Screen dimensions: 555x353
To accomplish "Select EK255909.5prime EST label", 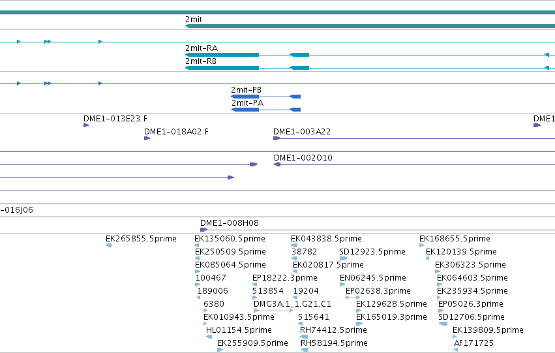I will pos(253,343).
